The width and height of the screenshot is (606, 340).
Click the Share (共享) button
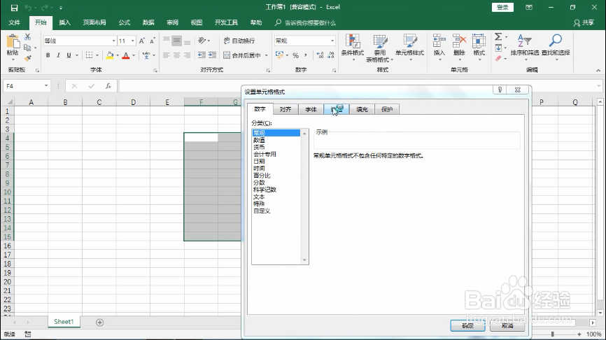pos(584,23)
